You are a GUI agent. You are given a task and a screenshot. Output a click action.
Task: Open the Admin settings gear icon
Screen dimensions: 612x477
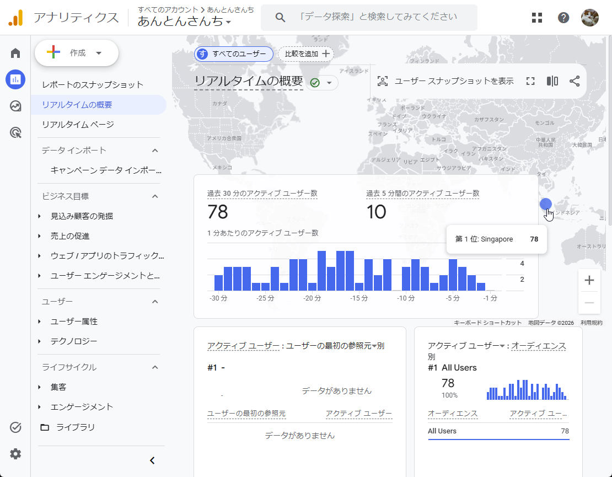(15, 454)
